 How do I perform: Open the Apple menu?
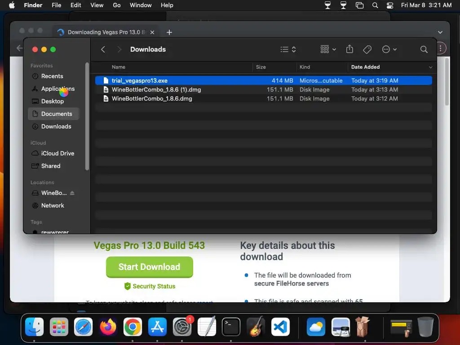[x=12, y=5]
